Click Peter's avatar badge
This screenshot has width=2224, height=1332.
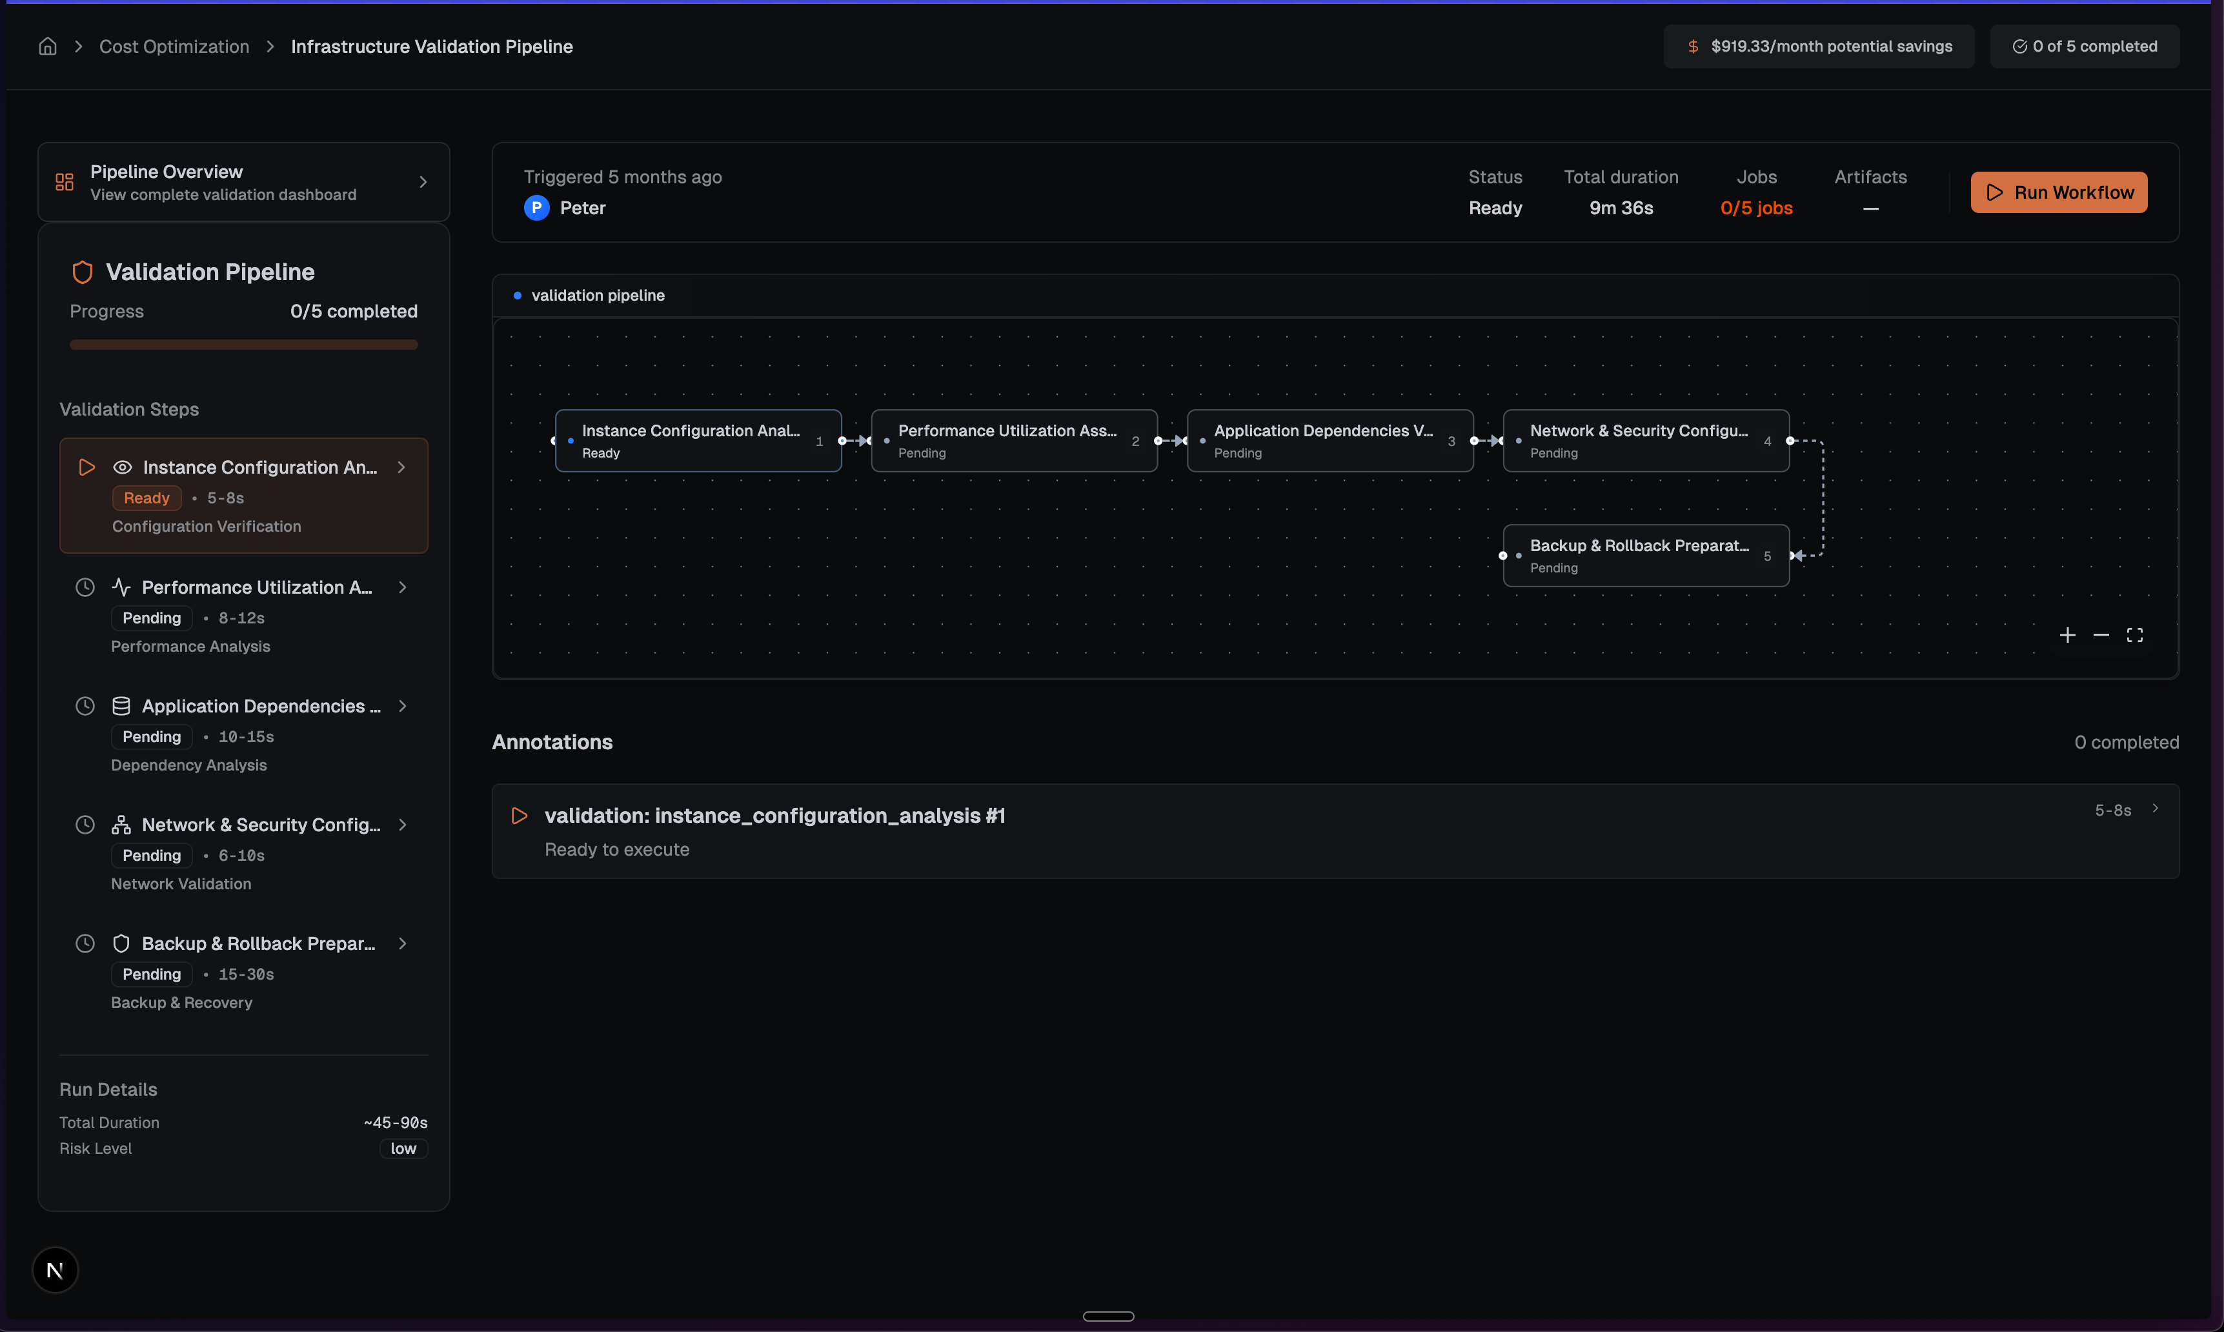click(x=537, y=208)
